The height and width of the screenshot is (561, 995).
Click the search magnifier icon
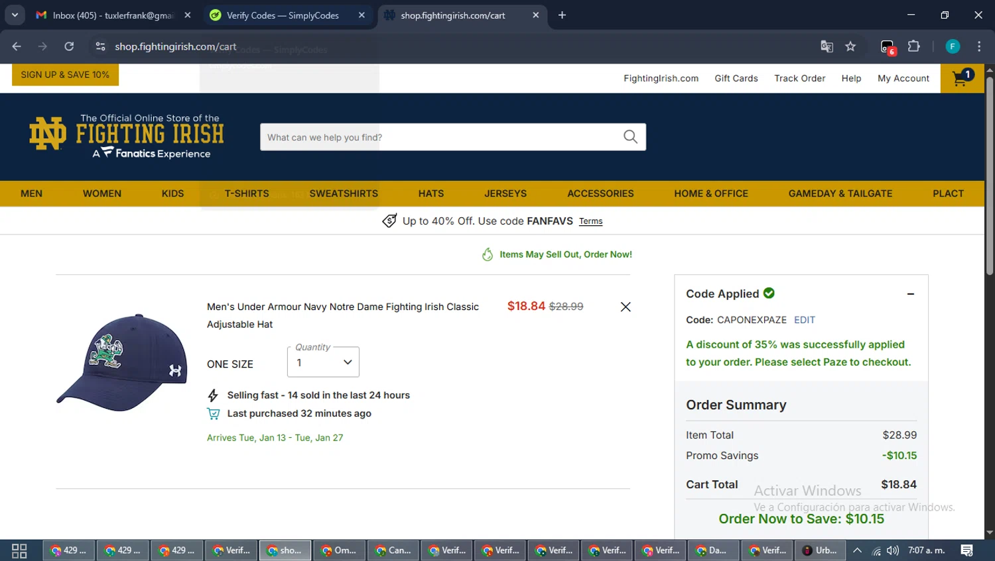pos(630,137)
